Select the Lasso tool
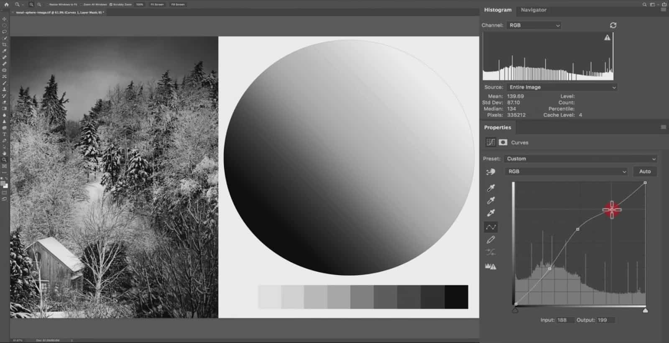 coord(5,32)
